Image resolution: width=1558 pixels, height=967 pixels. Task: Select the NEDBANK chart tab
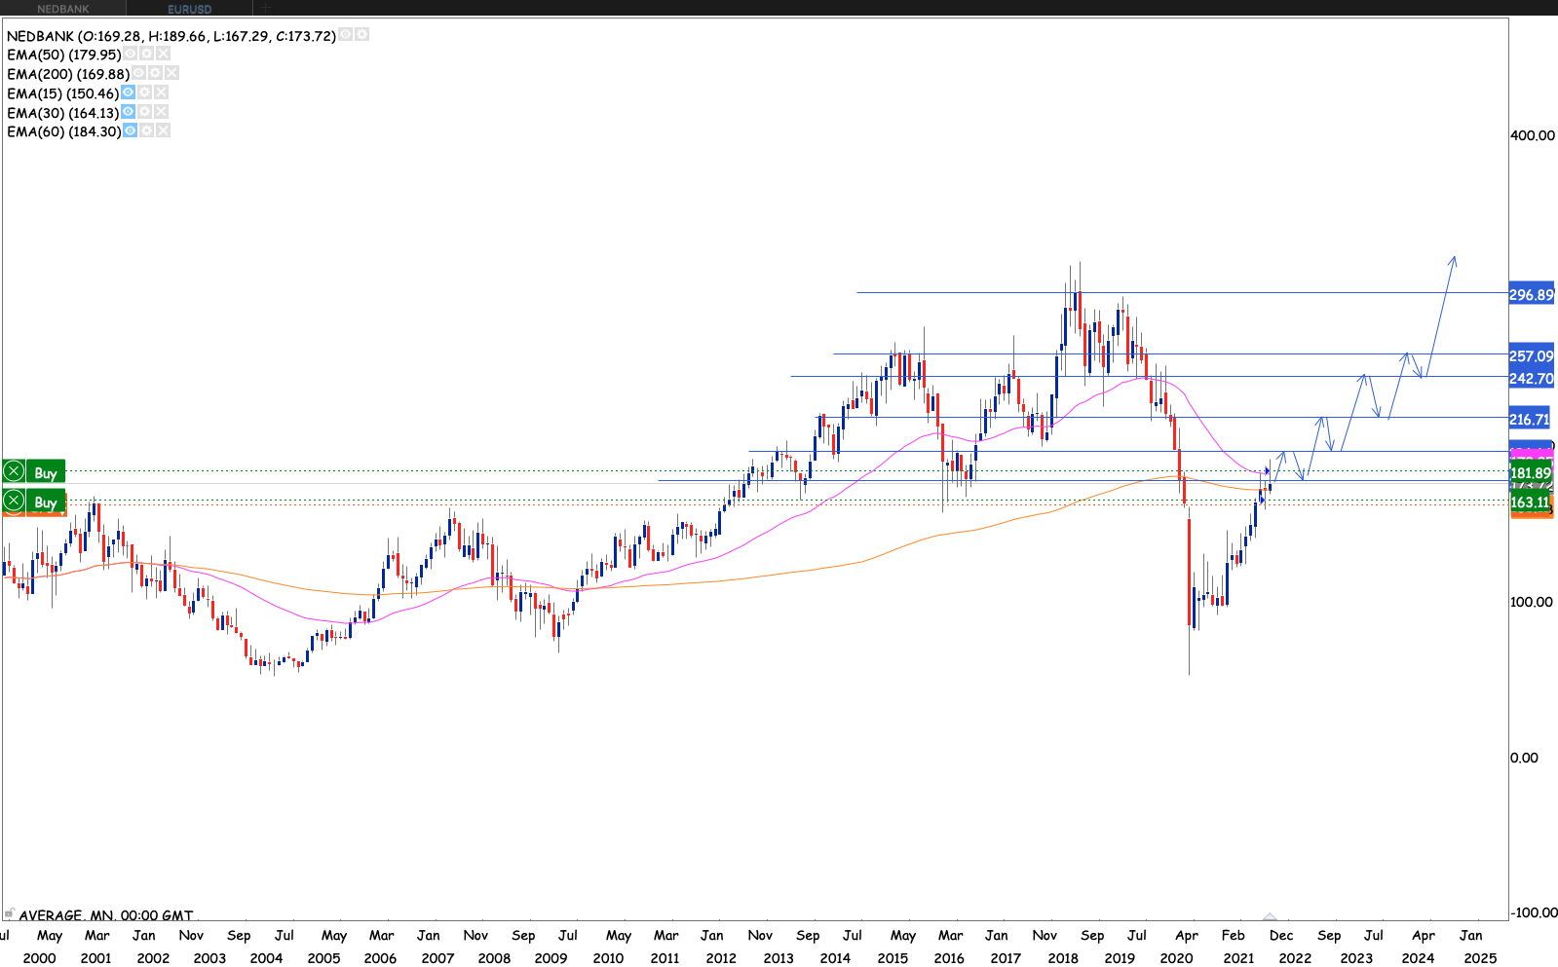click(62, 9)
